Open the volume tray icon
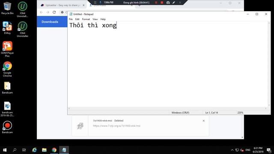The image size is (274, 154). point(242,150)
